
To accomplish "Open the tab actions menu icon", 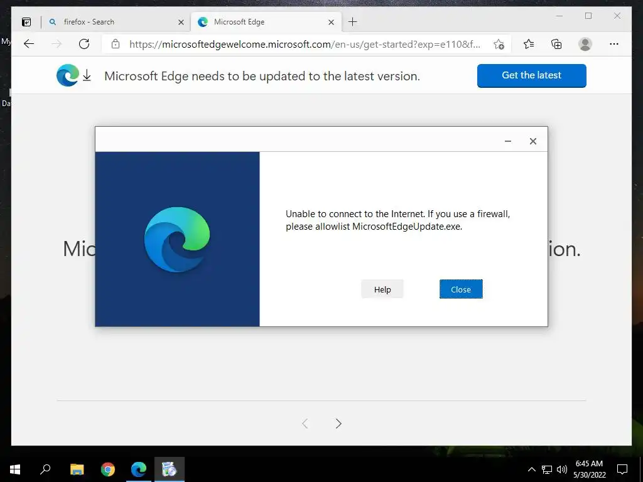I will tap(26, 22).
